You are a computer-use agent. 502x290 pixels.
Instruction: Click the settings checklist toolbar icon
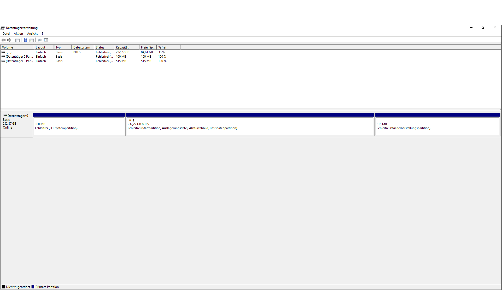pyautogui.click(x=46, y=40)
